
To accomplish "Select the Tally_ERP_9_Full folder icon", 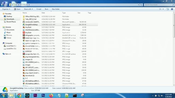I will point(24,19).
